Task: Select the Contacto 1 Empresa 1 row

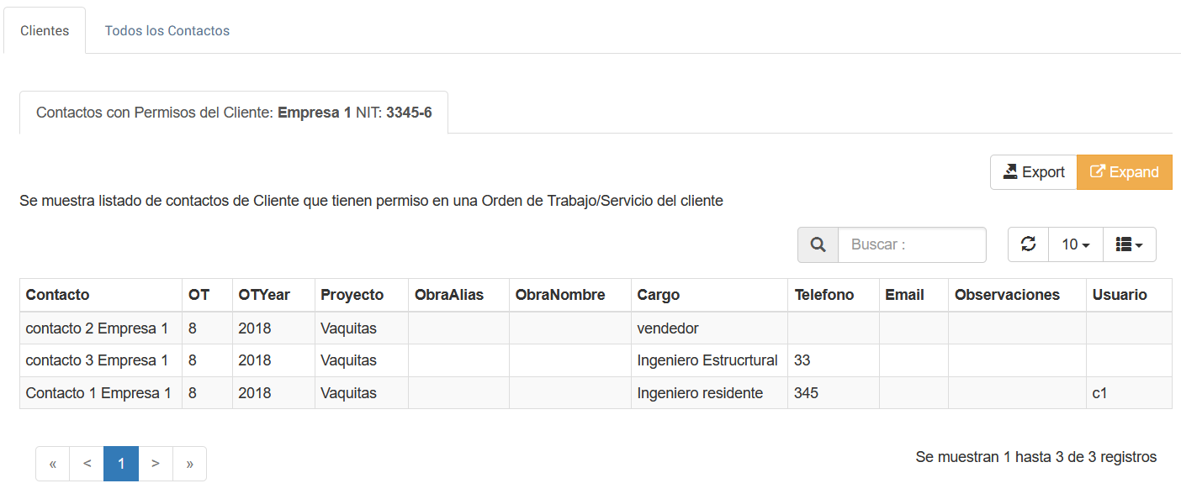Action: click(98, 393)
